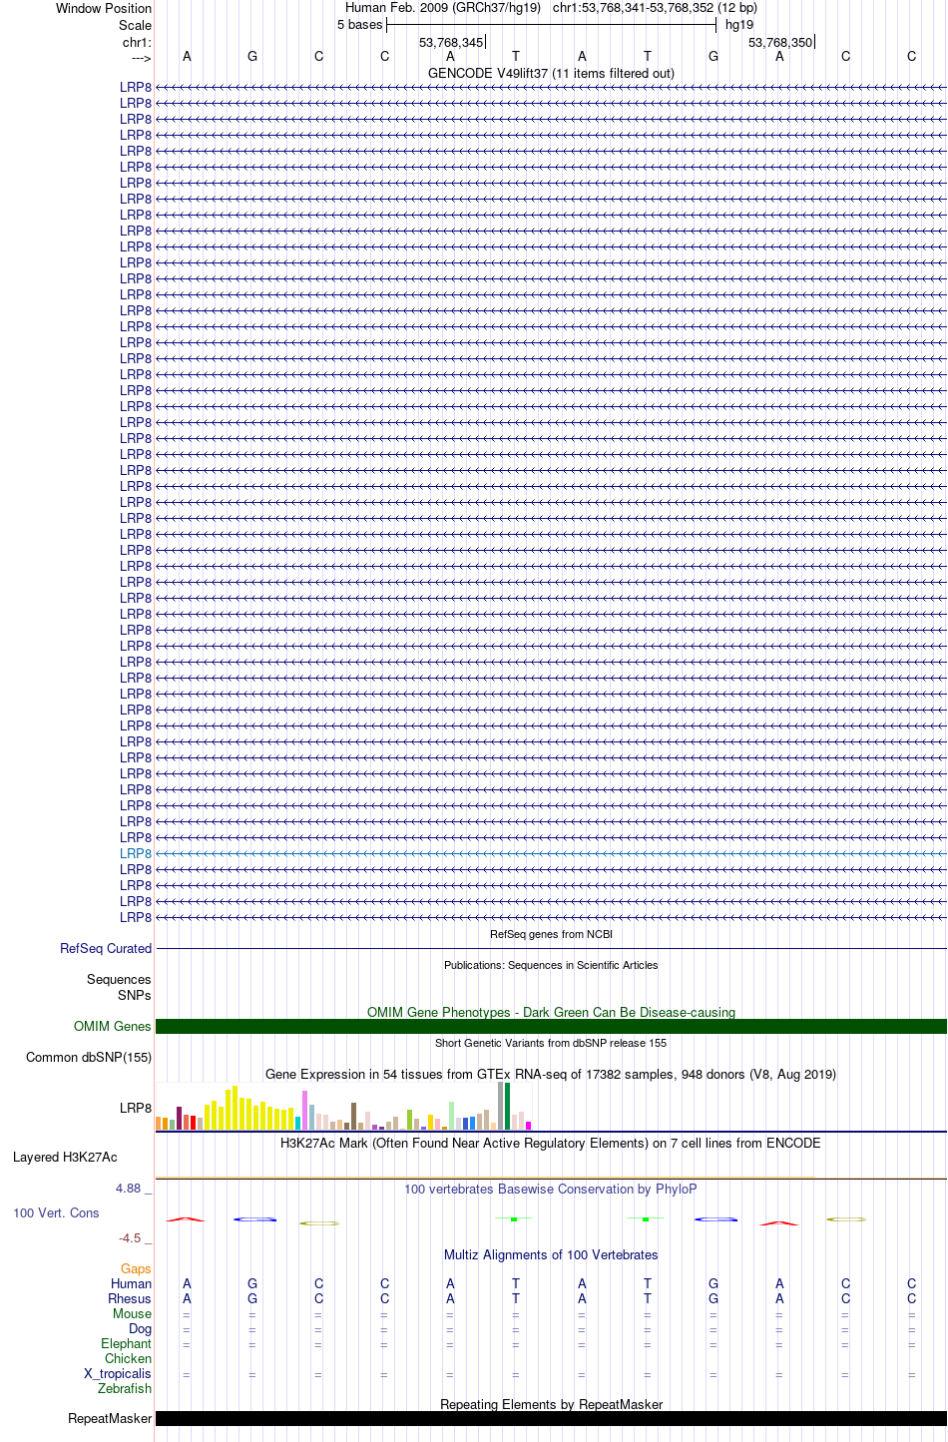Click the hg19 assembly text

(x=739, y=25)
